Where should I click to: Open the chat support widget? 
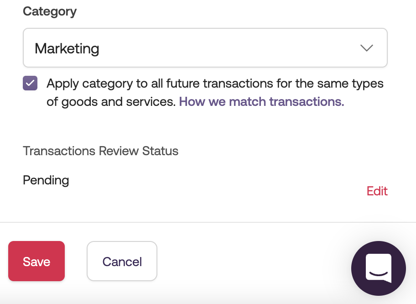378,268
